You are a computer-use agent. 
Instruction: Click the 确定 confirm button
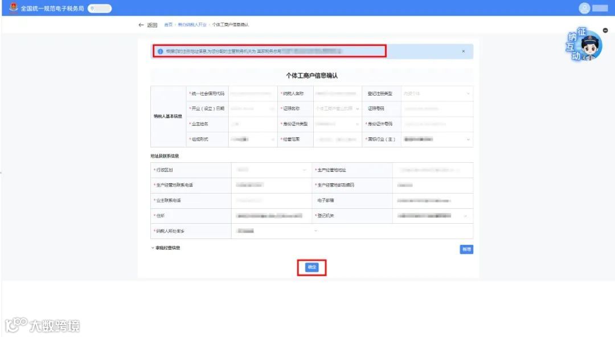tap(312, 267)
